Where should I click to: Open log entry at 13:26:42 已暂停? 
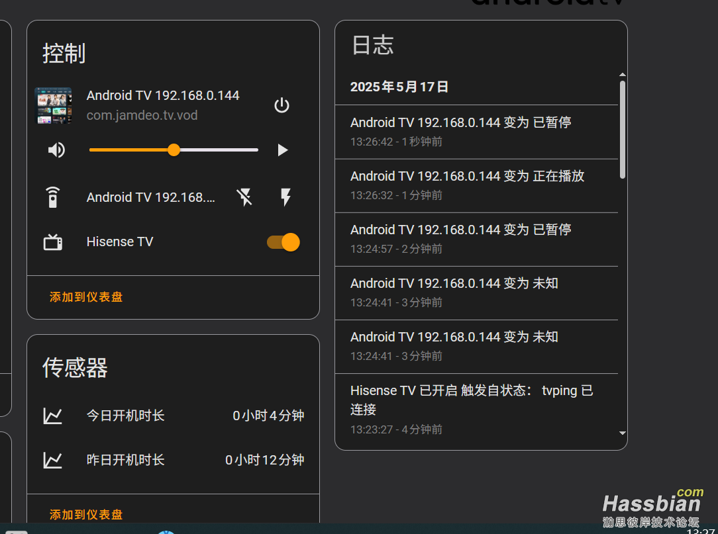476,132
